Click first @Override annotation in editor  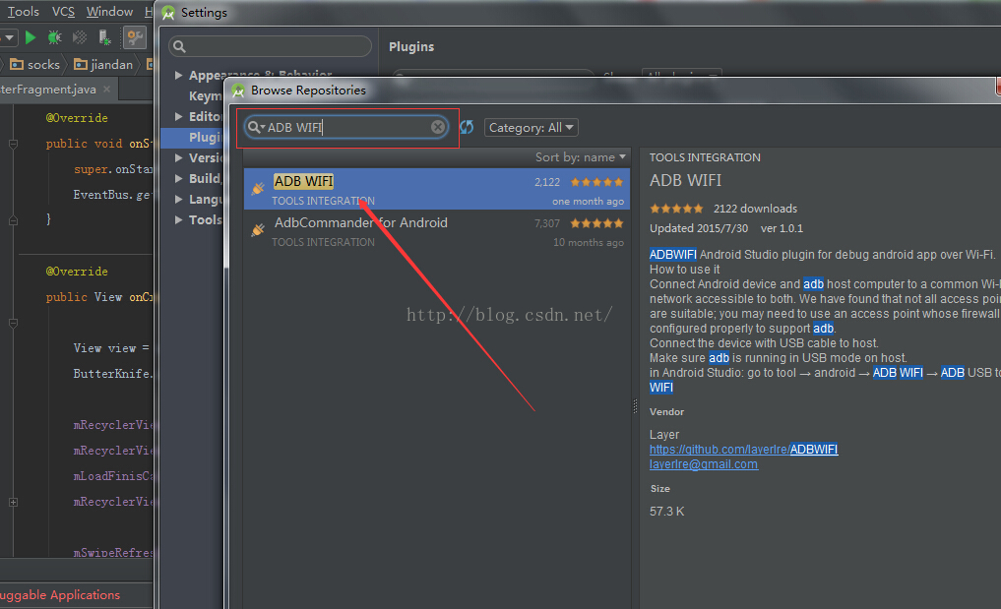click(77, 118)
